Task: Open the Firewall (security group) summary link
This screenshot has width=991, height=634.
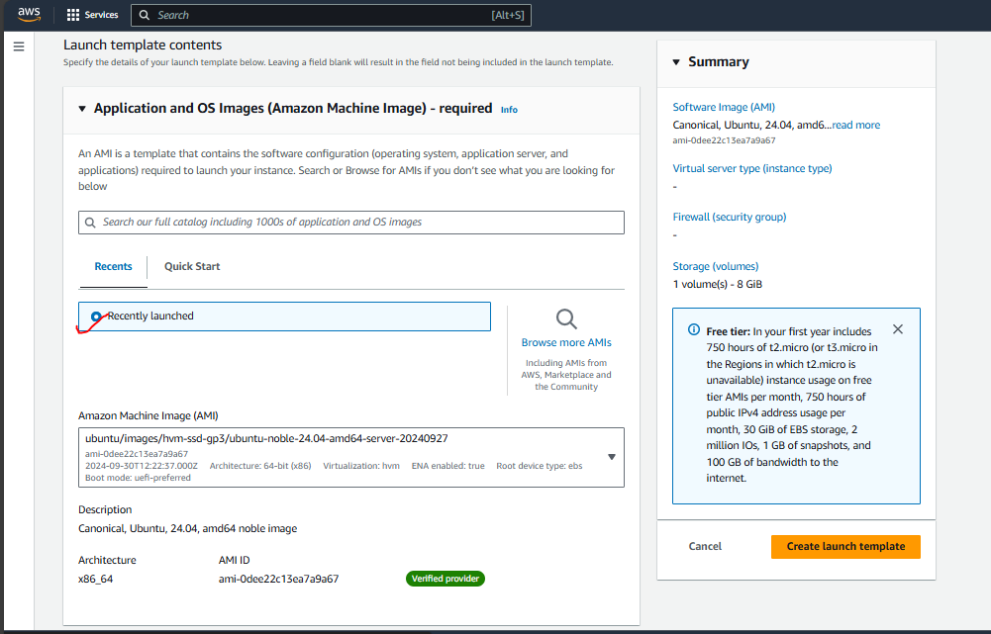Action: coord(730,218)
